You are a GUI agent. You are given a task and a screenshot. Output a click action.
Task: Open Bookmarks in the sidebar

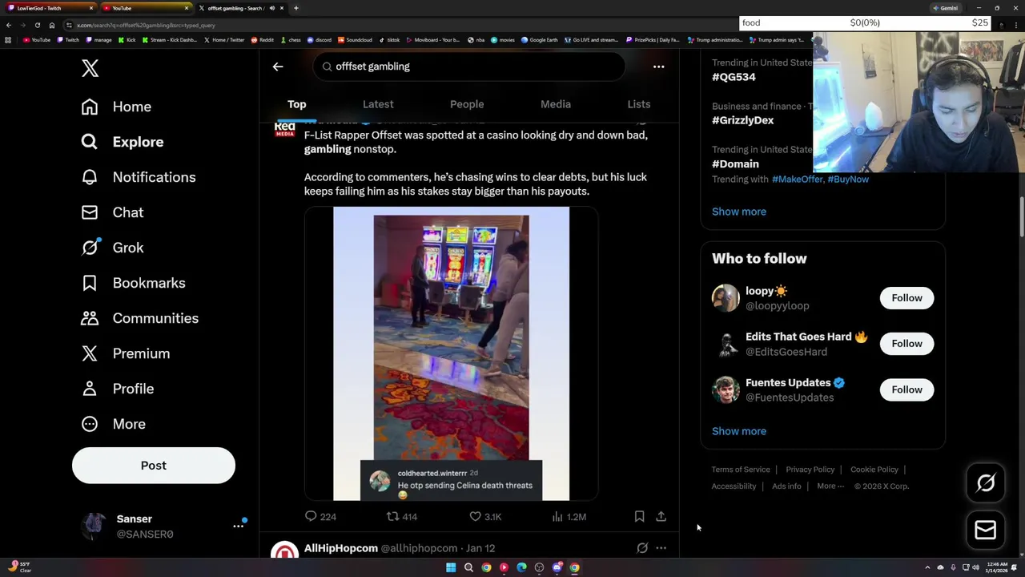pyautogui.click(x=133, y=283)
